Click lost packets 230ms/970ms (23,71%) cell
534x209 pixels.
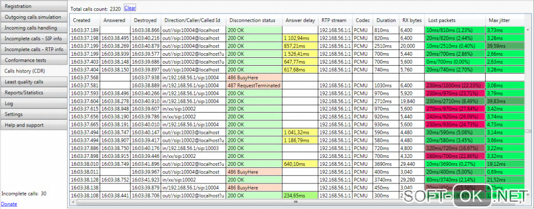[455, 93]
